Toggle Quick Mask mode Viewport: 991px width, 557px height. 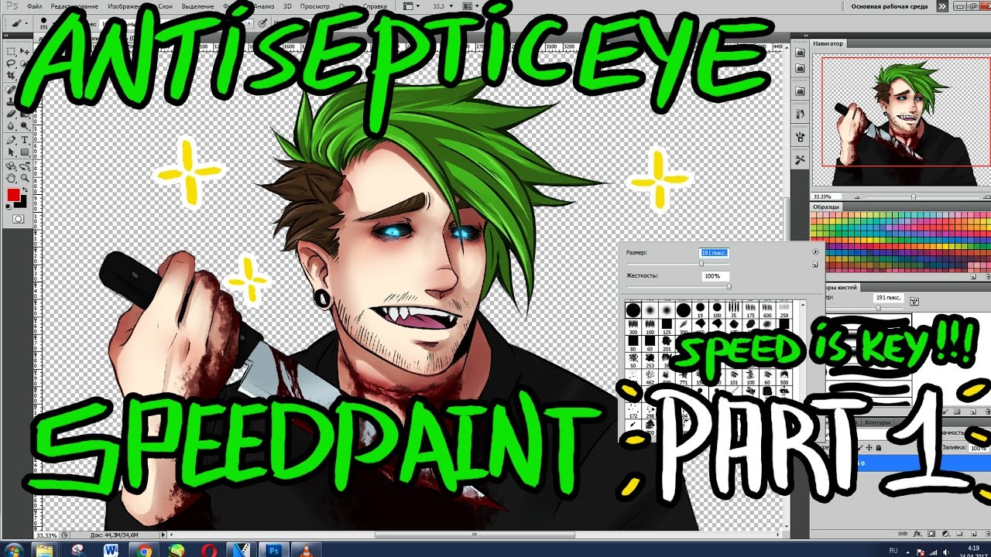[18, 220]
